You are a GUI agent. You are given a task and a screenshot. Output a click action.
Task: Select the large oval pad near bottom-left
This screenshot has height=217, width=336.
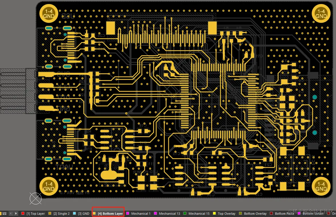[109, 175]
